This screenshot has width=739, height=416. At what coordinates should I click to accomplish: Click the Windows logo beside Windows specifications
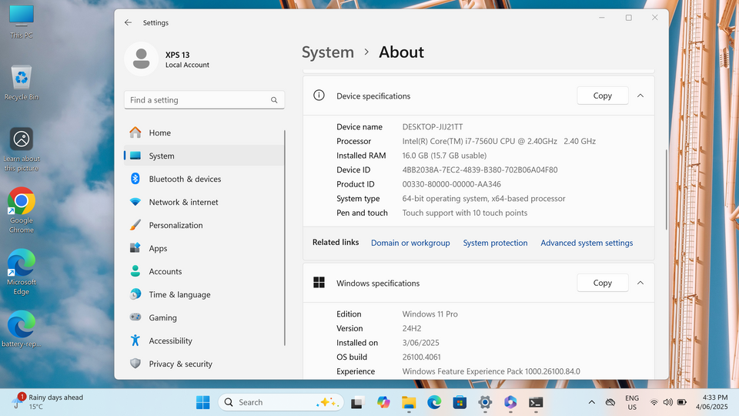click(319, 283)
